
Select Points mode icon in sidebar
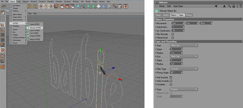click(3, 35)
